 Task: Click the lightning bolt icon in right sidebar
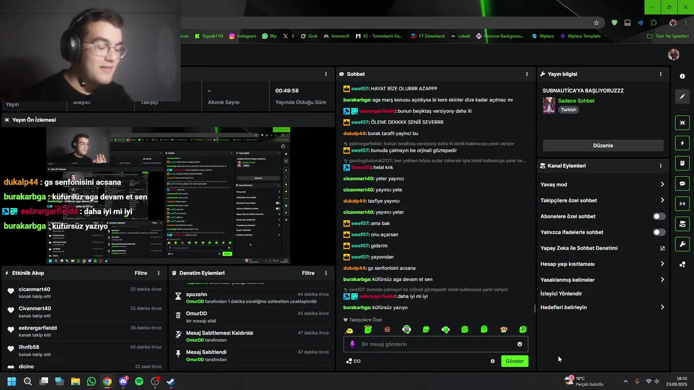pos(683,143)
